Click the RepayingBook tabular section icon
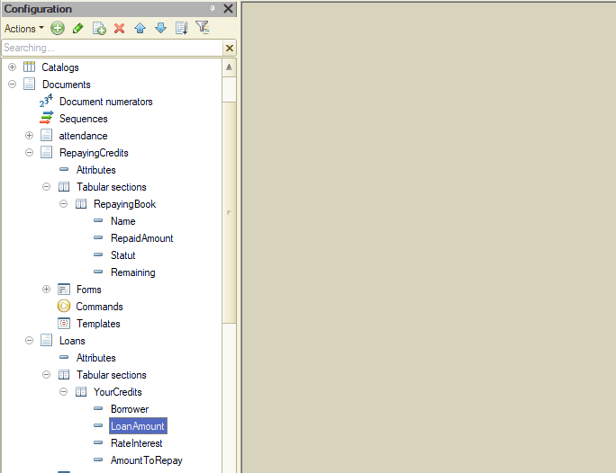Screen dimensions: 616x473 point(81,204)
